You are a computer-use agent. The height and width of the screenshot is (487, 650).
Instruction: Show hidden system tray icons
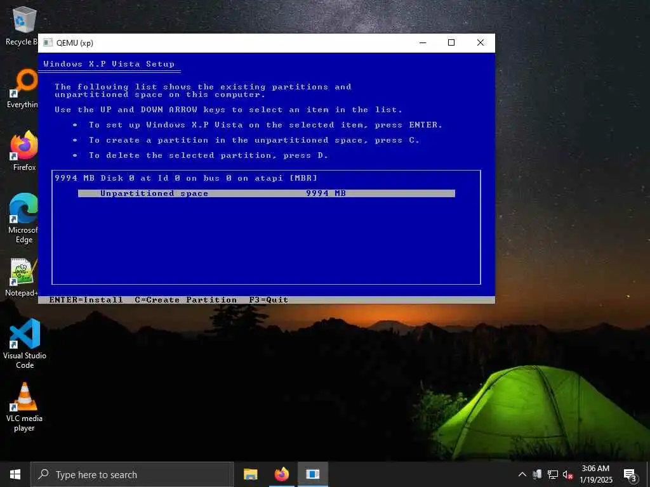pos(522,474)
